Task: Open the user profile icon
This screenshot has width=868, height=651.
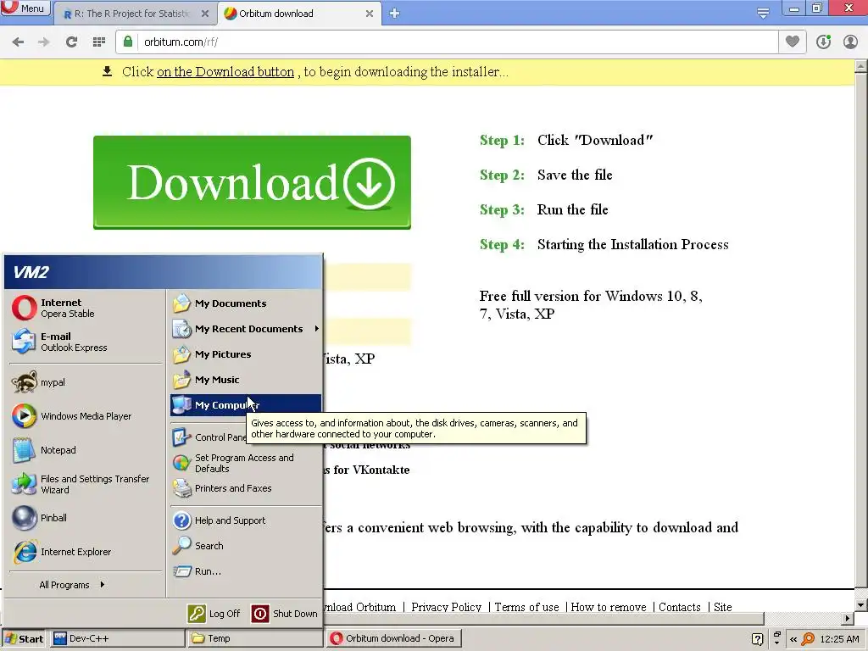Action: tap(850, 42)
